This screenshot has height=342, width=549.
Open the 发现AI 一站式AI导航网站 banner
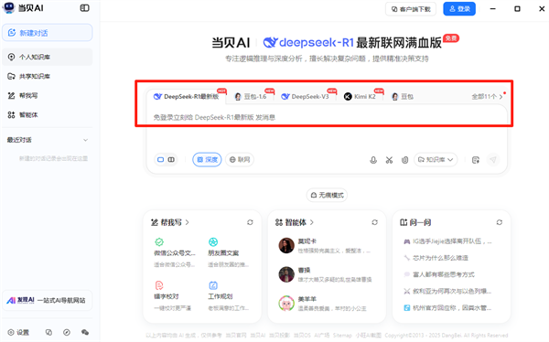(x=48, y=300)
